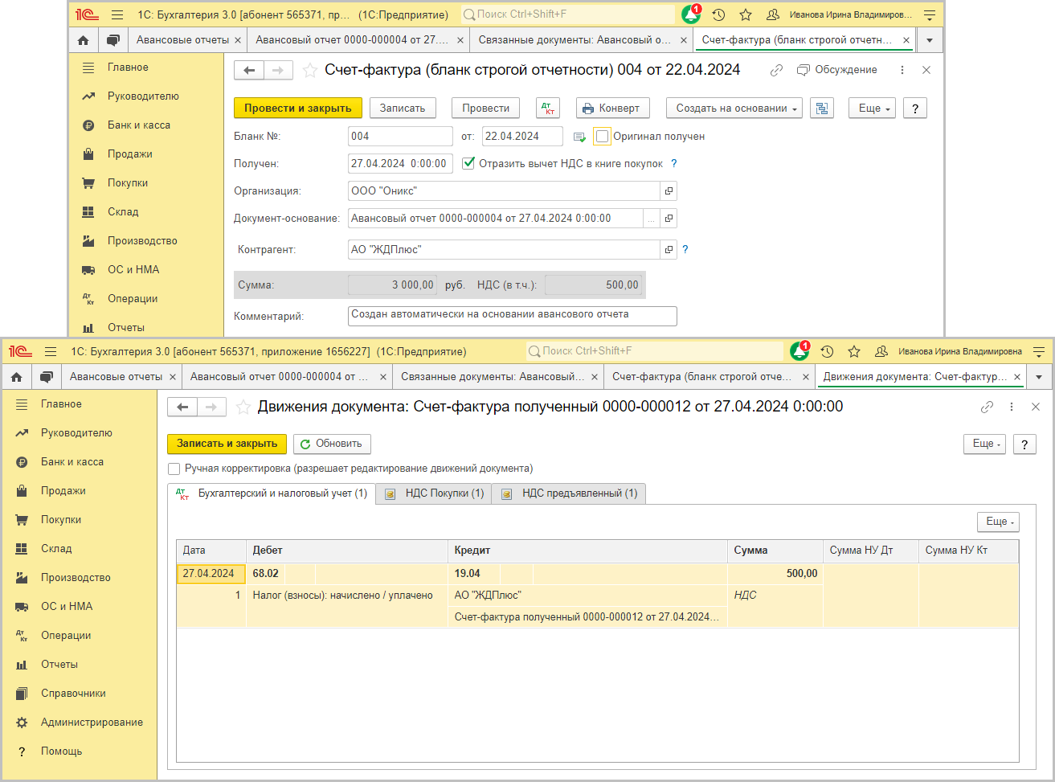Viewport: 1055px width, 782px height.
Task: Open НДС Покупки (1) tab
Action: coord(435,493)
